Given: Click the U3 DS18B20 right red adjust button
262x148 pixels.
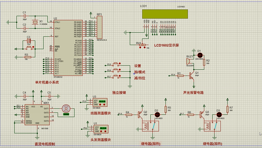Looking at the screenshot, I should (x=105, y=105).
